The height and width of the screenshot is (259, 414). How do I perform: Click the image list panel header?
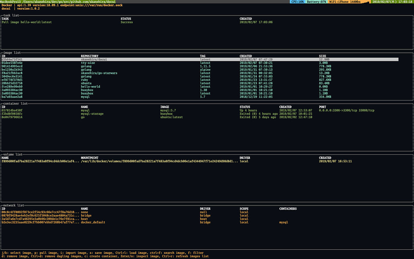[x=11, y=52]
